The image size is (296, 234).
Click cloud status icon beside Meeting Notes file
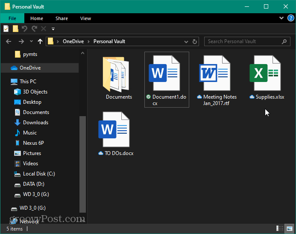[199, 97]
